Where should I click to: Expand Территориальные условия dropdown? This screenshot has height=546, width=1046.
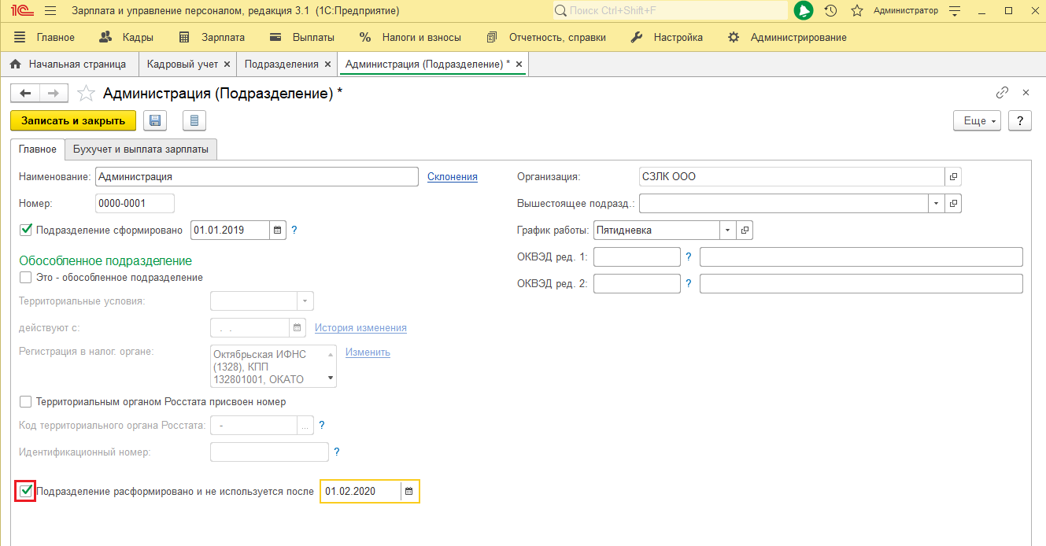[305, 301]
